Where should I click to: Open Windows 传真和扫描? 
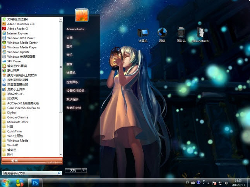click(x=19, y=57)
